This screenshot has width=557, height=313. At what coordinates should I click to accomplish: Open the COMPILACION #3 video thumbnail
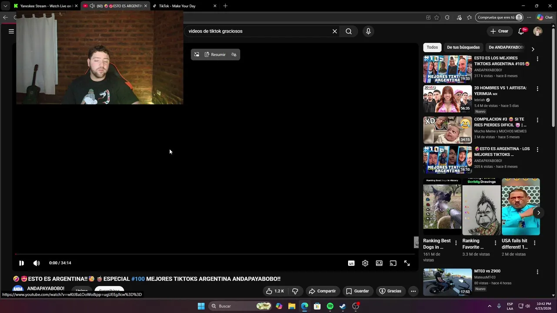coord(447,130)
